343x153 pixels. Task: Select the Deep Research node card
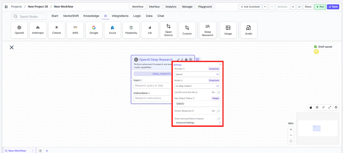[208, 30]
